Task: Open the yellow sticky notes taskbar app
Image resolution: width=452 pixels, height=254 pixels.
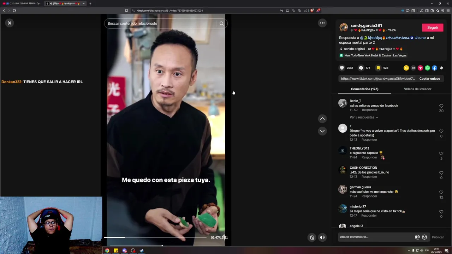Action: point(115,250)
